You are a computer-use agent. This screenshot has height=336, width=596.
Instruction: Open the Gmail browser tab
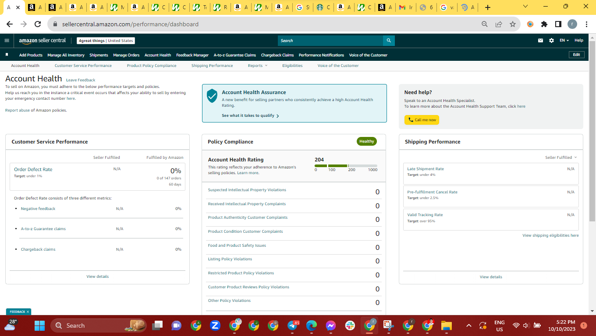[x=406, y=7]
